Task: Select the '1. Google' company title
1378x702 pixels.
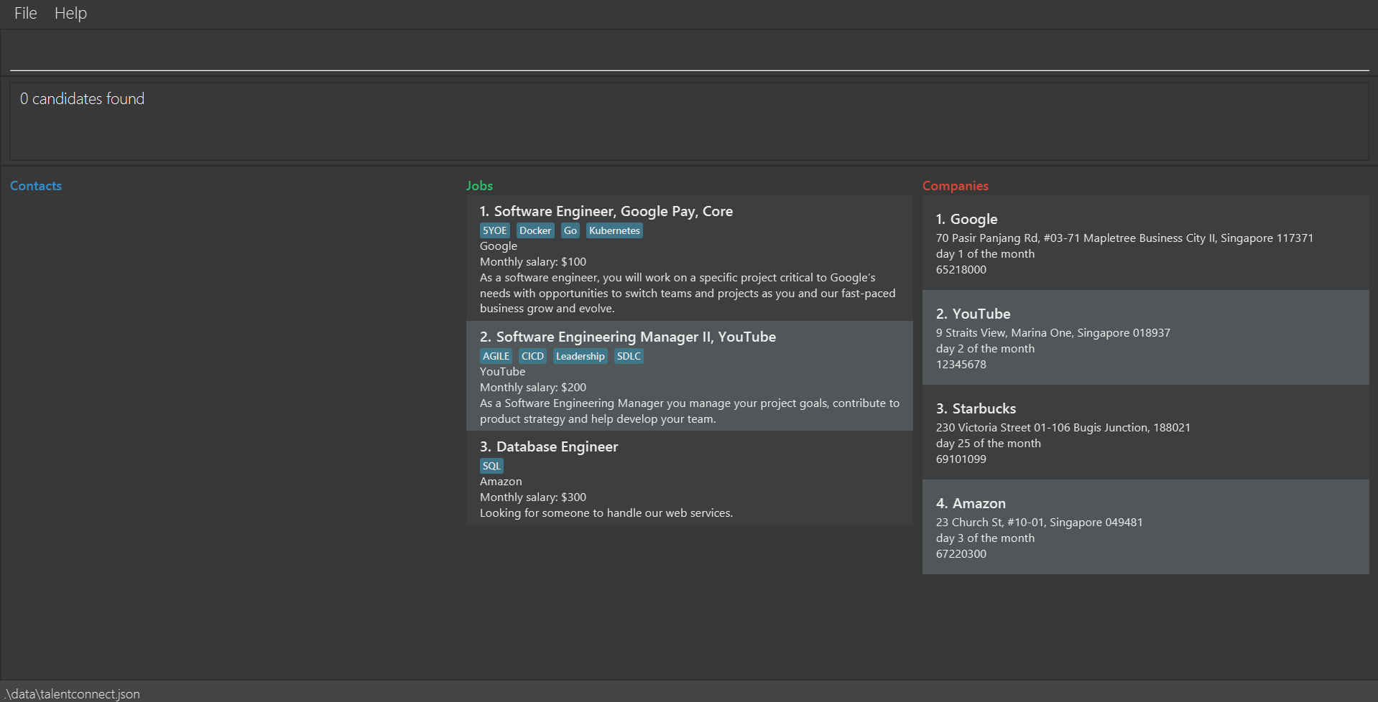Action: pyautogui.click(x=966, y=219)
